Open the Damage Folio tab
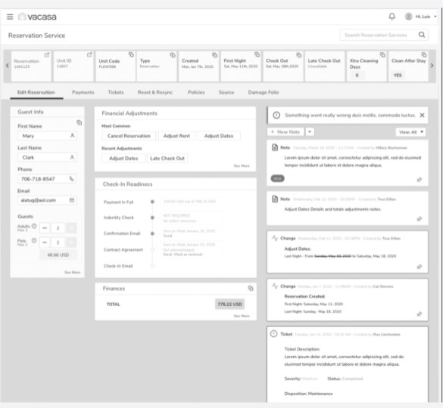The height and width of the screenshot is (408, 443). (264, 92)
